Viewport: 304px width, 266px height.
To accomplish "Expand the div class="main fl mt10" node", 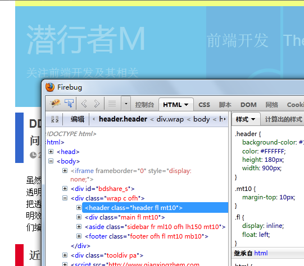I will (79, 217).
